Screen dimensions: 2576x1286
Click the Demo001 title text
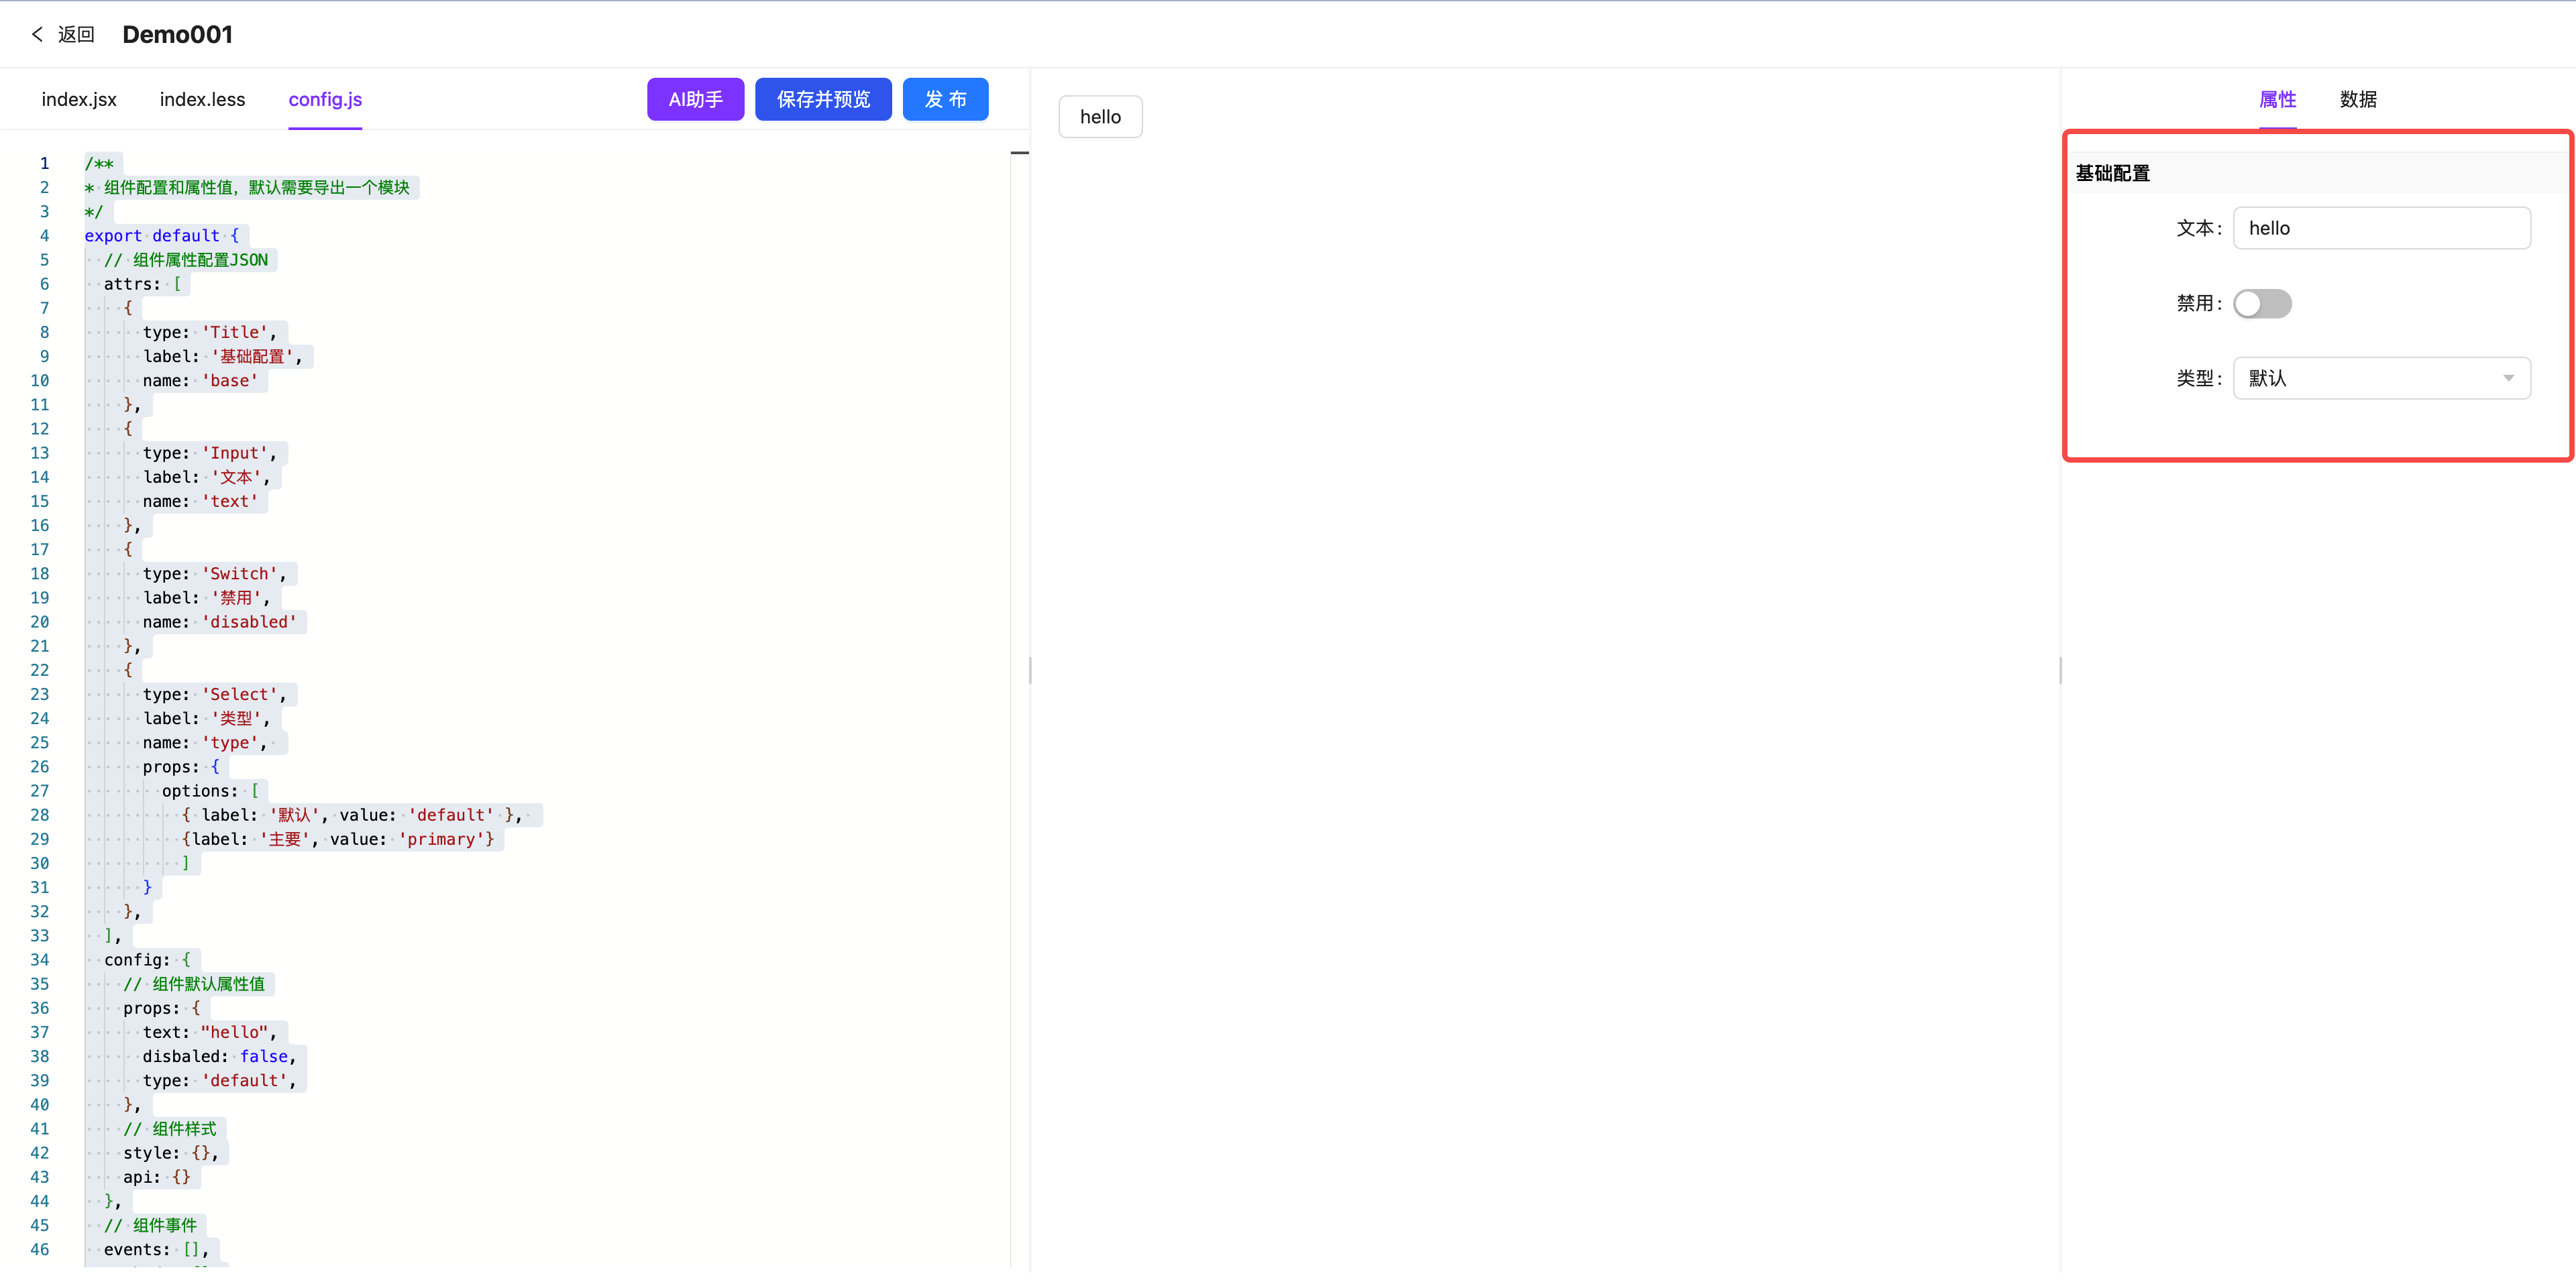point(177,33)
